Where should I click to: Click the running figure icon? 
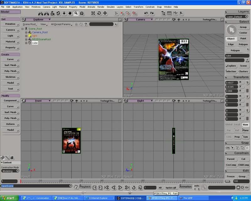click(181, 13)
